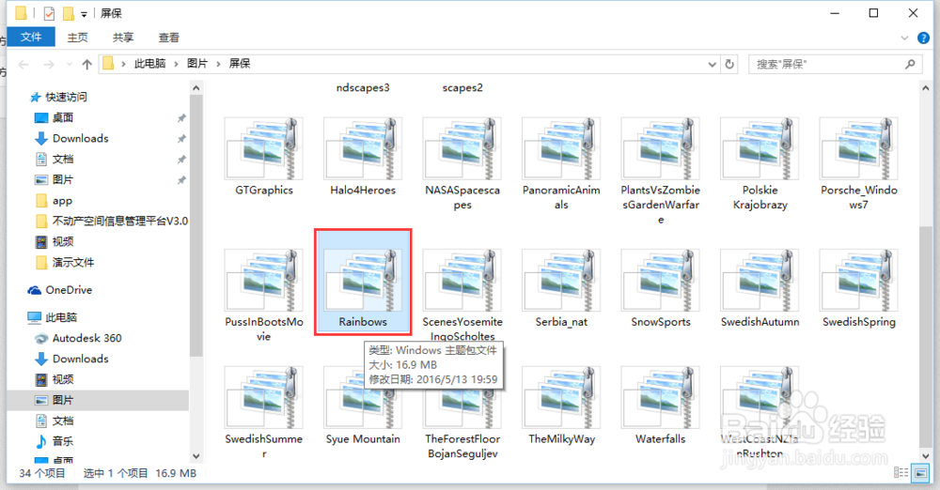Expand the path chevron after 图片

tap(218, 64)
